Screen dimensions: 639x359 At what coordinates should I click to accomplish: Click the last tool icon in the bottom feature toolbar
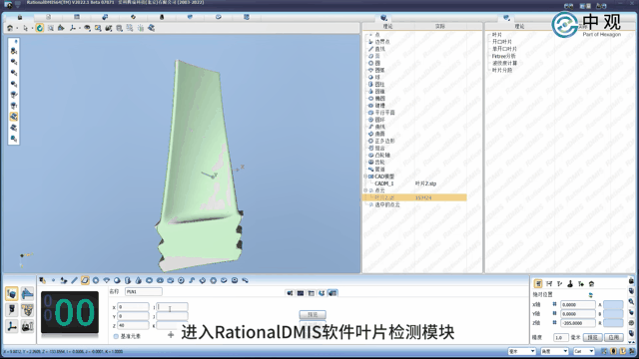(245, 280)
